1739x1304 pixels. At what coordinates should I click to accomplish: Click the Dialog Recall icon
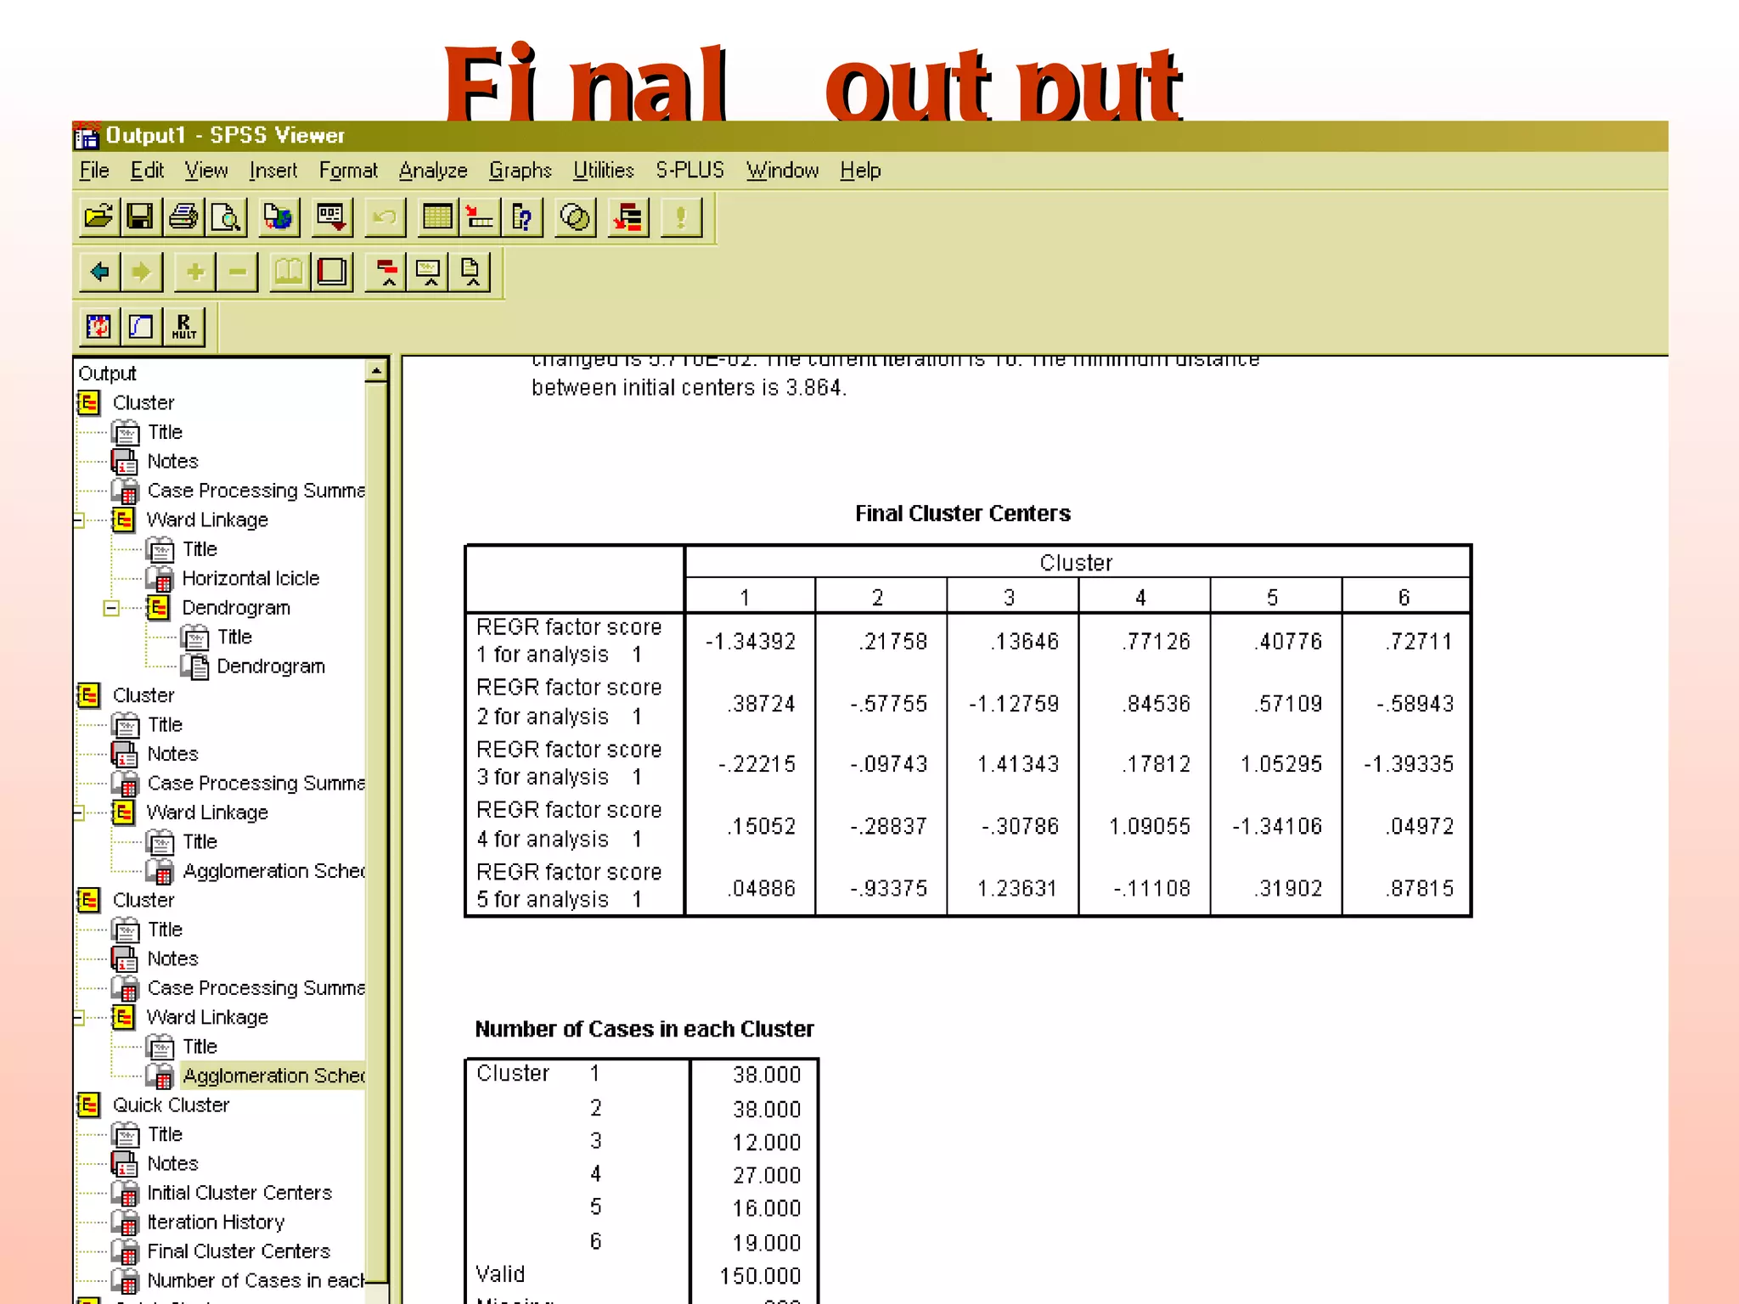click(331, 217)
